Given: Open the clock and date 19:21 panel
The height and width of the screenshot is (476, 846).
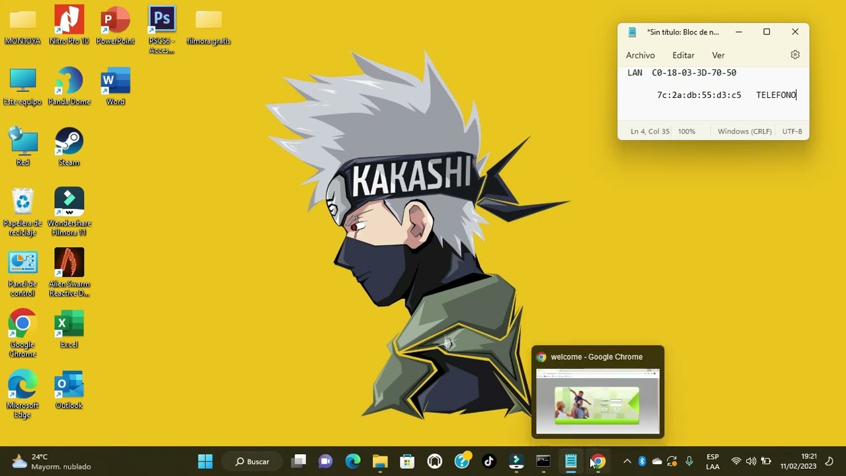Looking at the screenshot, I should (x=798, y=461).
